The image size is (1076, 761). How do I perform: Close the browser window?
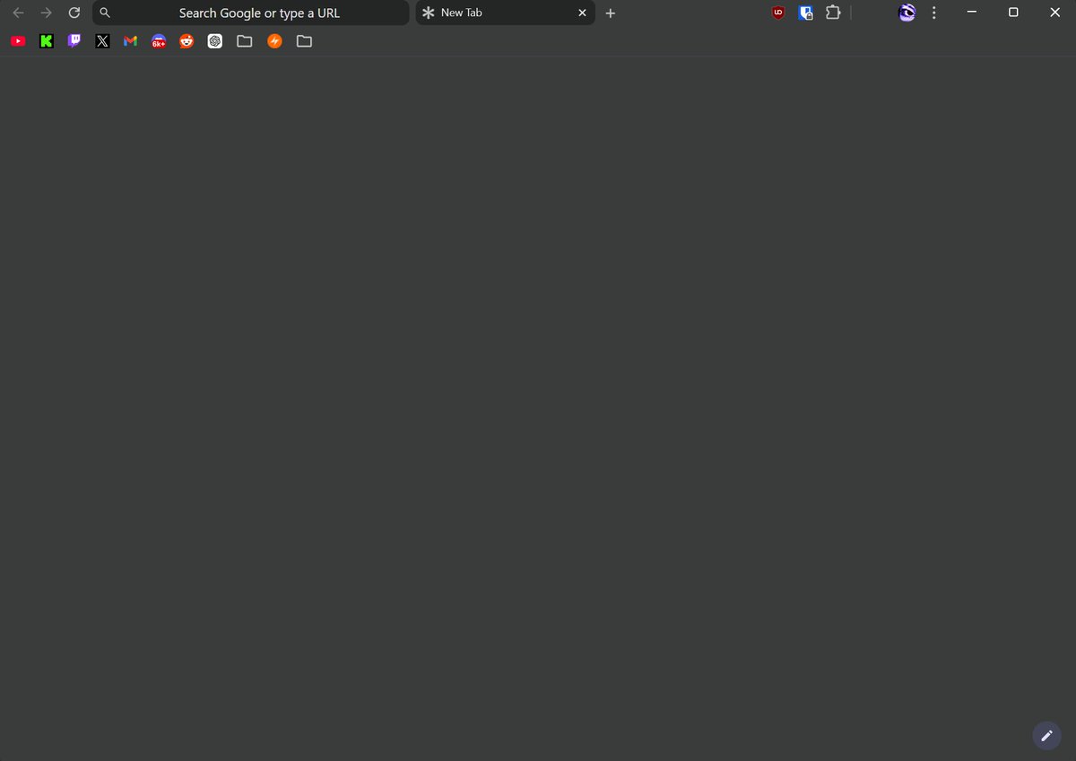click(1054, 13)
